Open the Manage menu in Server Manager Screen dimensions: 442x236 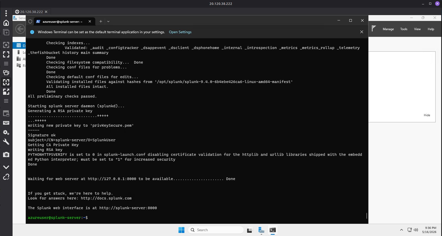tap(388, 29)
